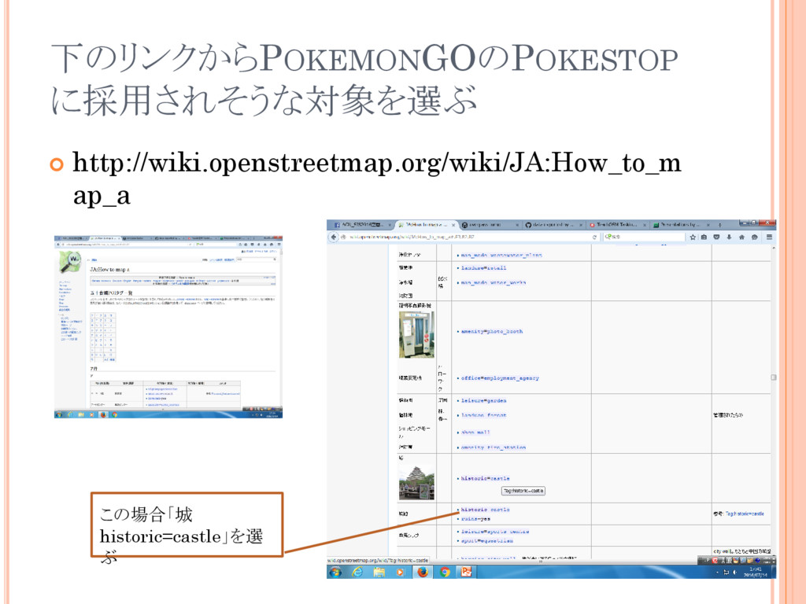Image resolution: width=806 pixels, height=604 pixels.
Task: Open Internet Explorer from taskbar
Action: (357, 572)
